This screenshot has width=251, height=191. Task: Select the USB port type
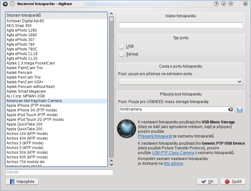(122, 46)
